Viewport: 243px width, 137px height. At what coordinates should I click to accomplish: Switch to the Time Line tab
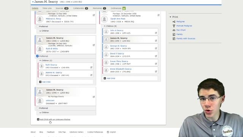tap(47, 8)
